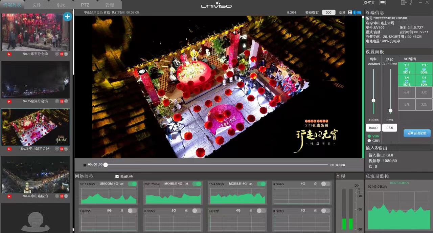Image resolution: width=433 pixels, height=233 pixels.
Task: Click the video playback progress slider handle
Action: coord(106,165)
